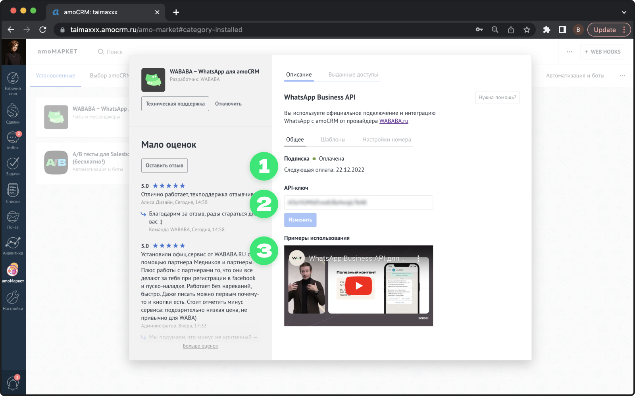635x396 pixels.
Task: Click Больше оценок link
Action: [200, 346]
